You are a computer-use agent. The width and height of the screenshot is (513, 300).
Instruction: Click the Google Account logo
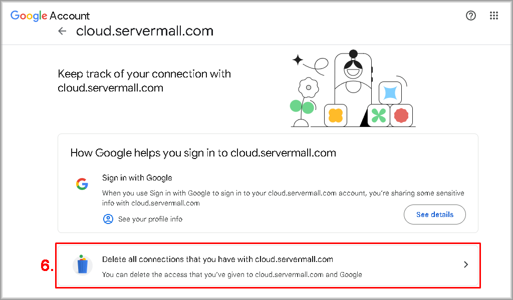(50, 15)
